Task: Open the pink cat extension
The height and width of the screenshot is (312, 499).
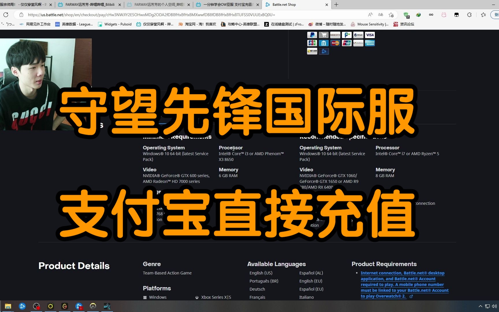Action: 444,15
